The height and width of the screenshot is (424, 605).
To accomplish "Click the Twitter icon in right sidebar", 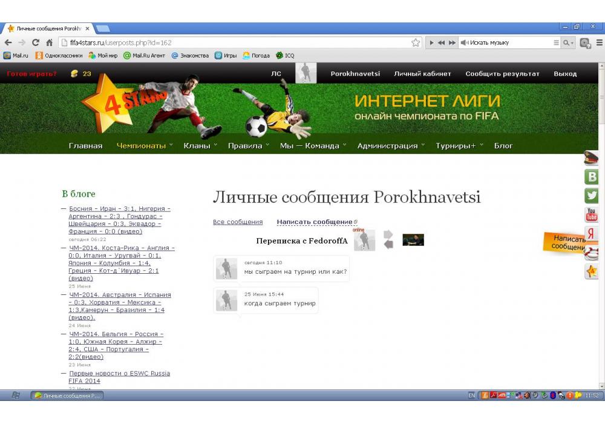I will [591, 196].
